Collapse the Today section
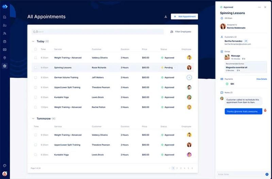Screen dimensions: 272x179 pyautogui.click(x=33, y=41)
